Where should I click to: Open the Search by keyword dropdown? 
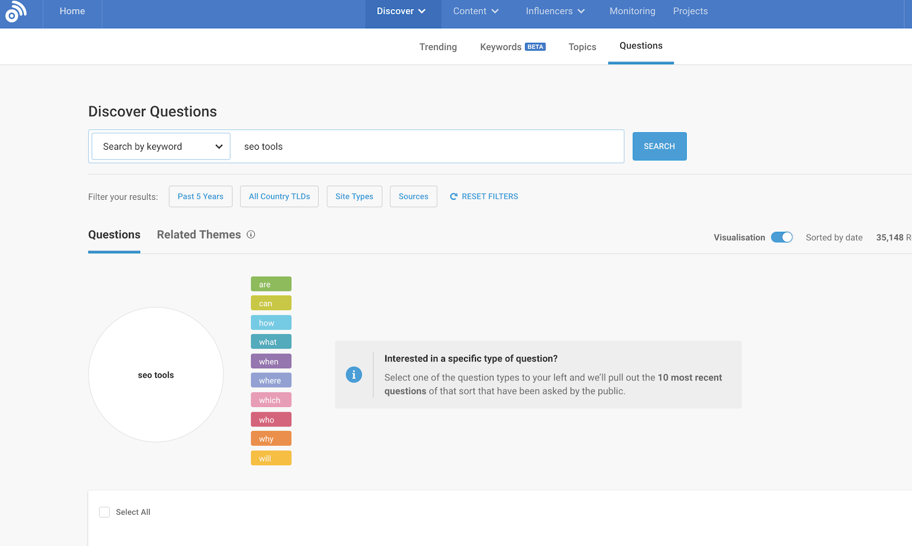click(161, 146)
